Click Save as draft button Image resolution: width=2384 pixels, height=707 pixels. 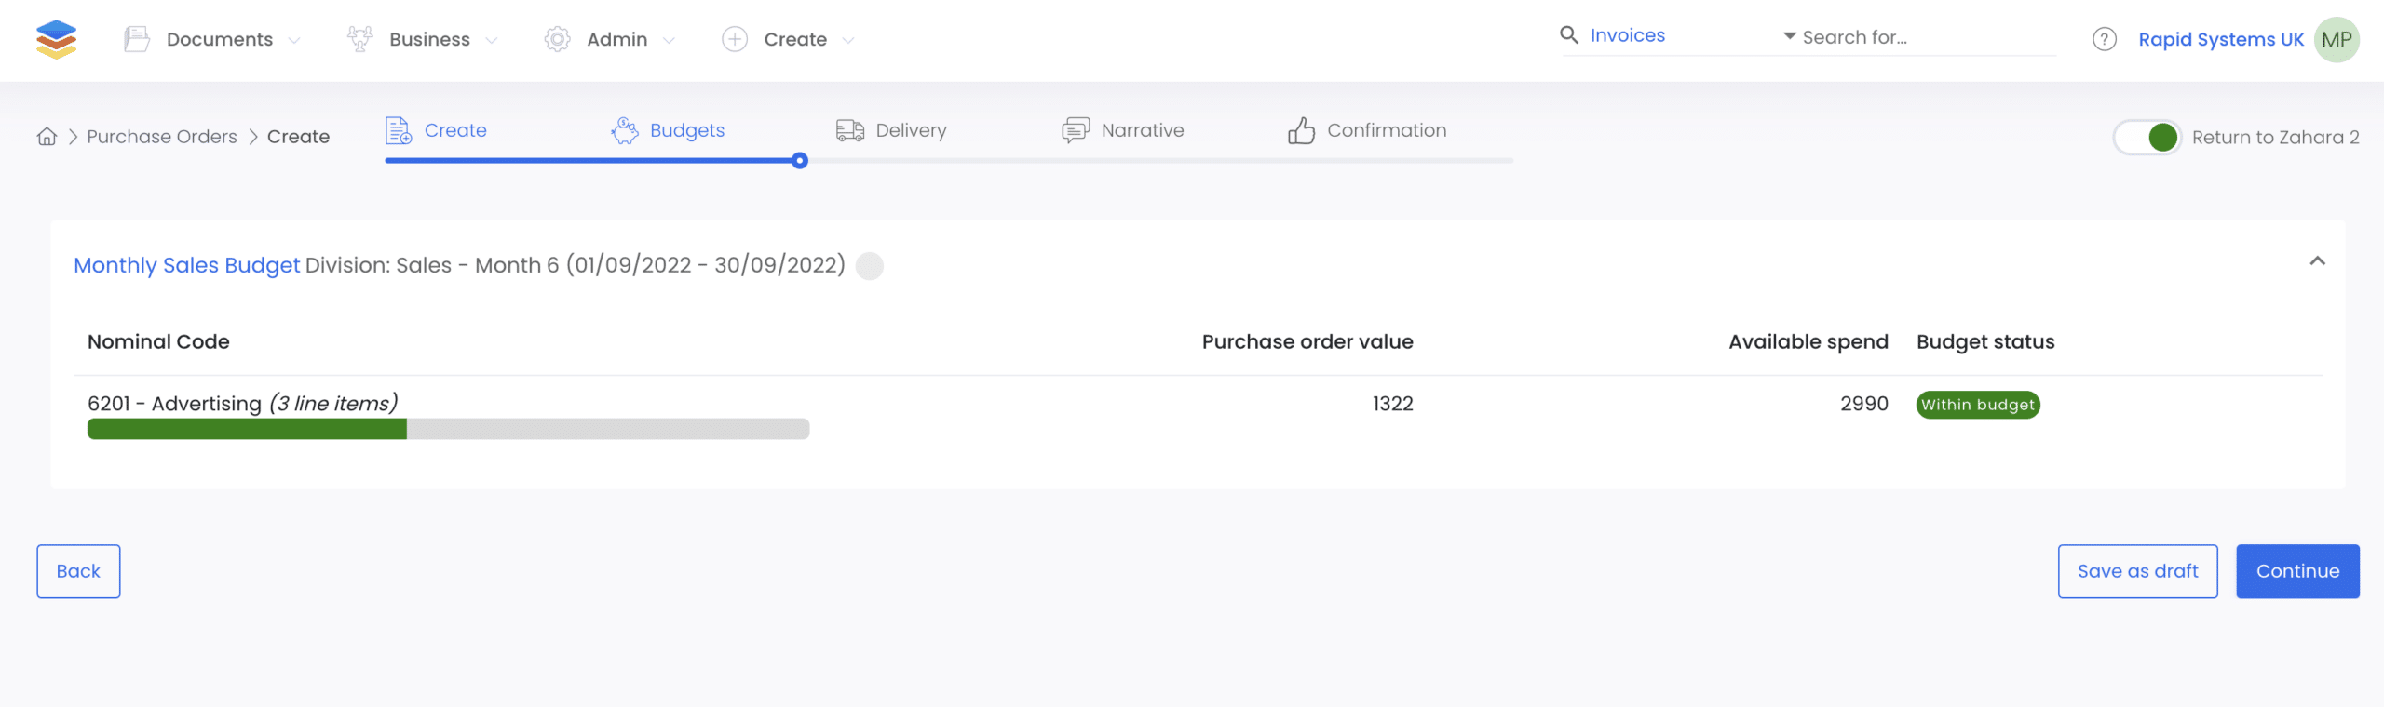2137,571
